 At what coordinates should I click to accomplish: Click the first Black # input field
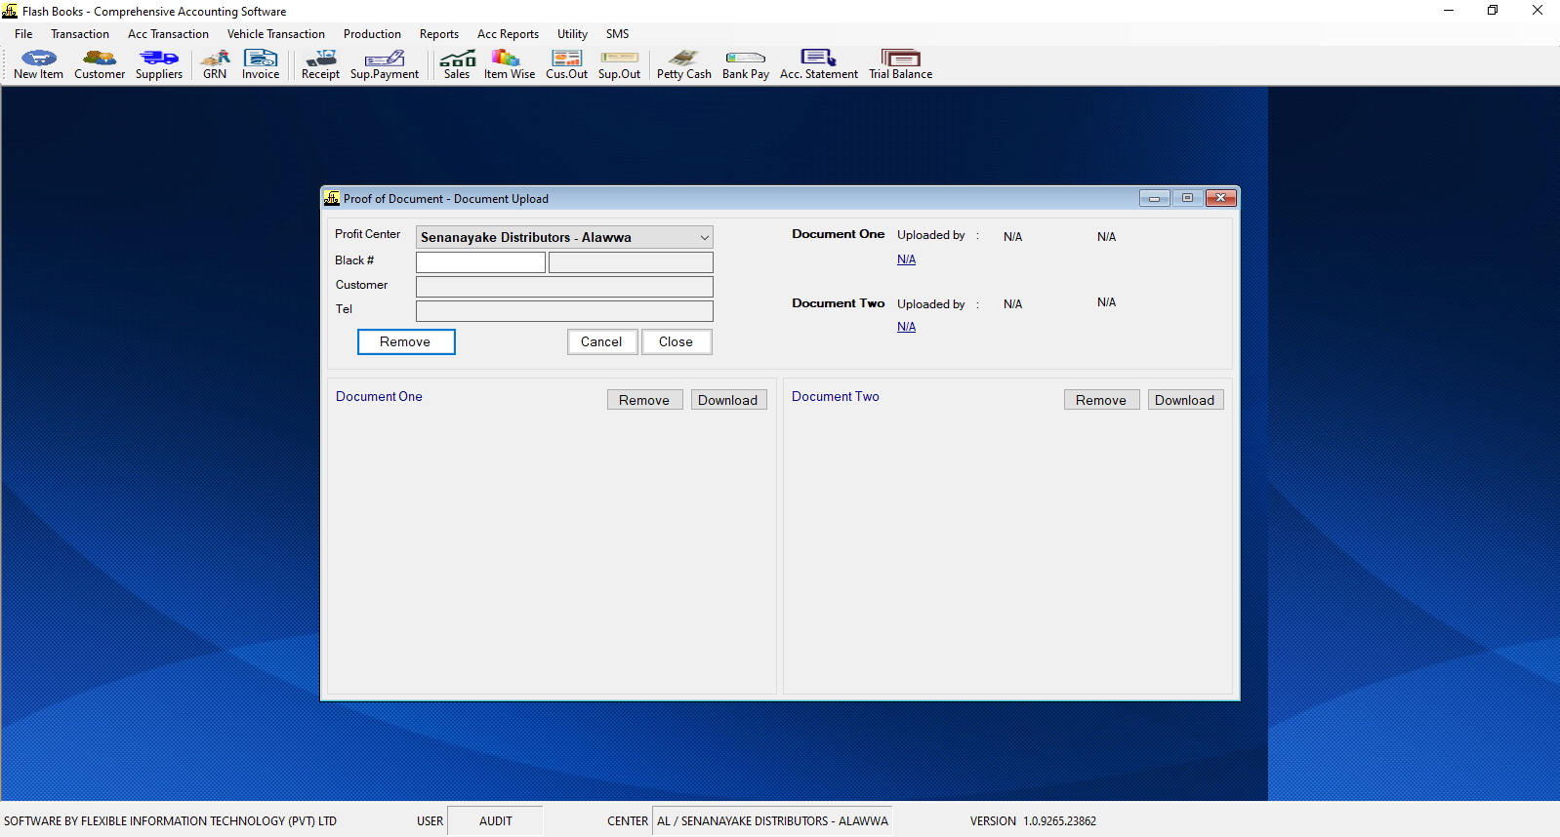[480, 262]
